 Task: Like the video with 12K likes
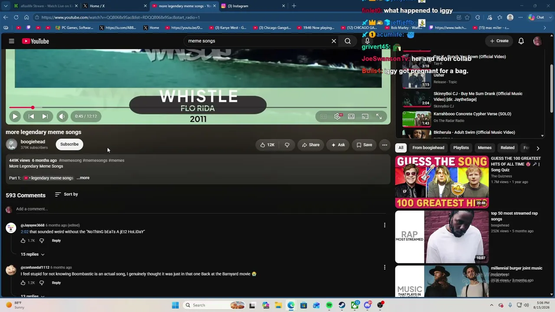point(268,145)
